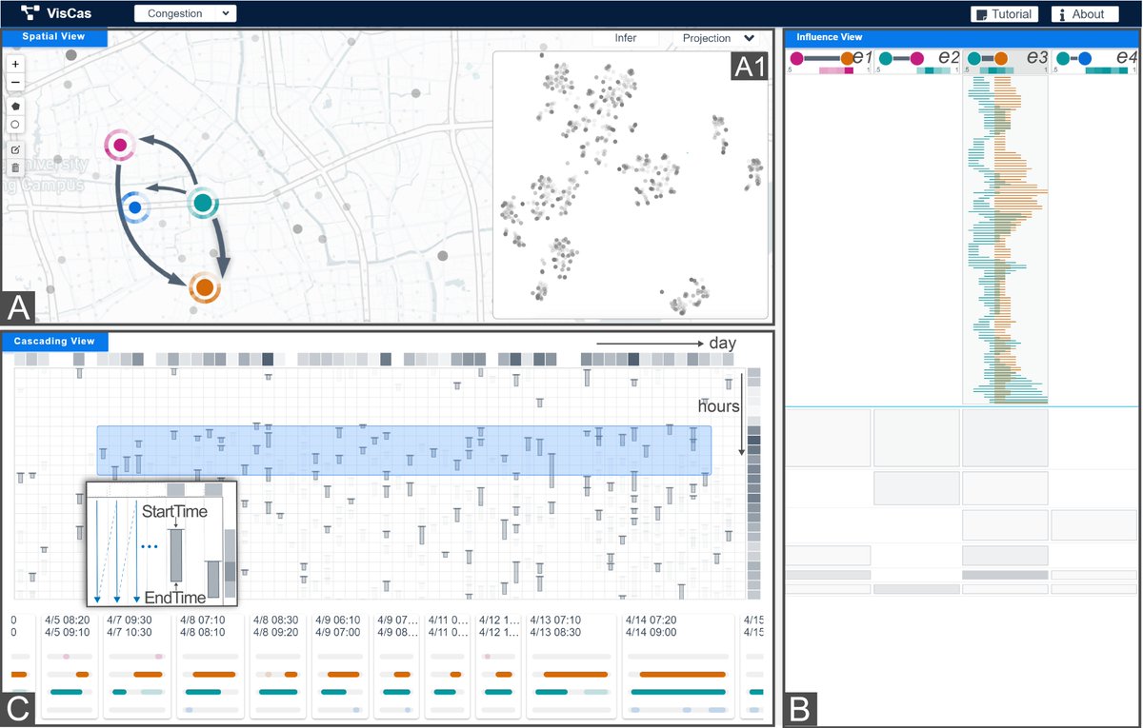This screenshot has height=728, width=1143.
Task: Open the About page
Action: [1084, 14]
